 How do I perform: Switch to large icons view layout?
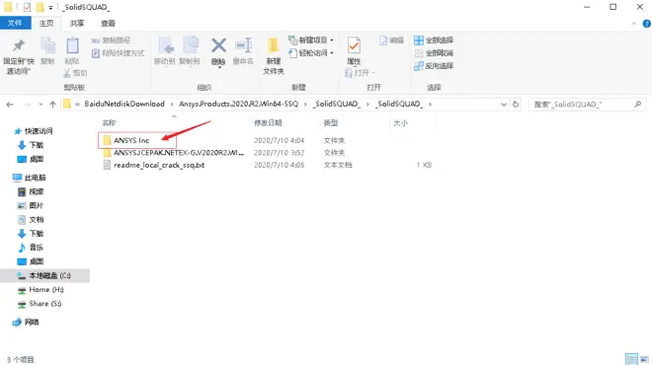tap(644, 359)
